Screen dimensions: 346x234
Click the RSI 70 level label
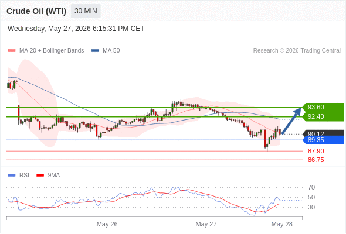(x=311, y=188)
